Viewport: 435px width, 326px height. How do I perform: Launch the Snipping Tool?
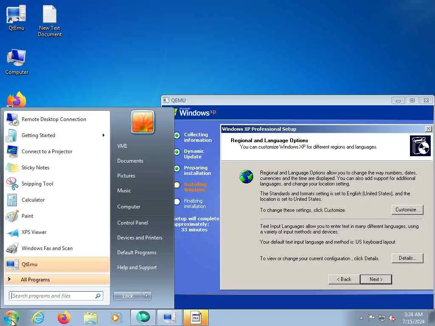click(57, 183)
